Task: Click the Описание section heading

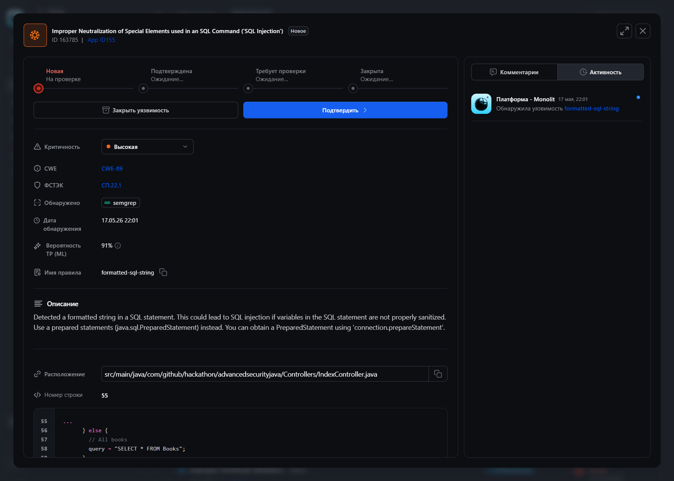Action: click(63, 304)
